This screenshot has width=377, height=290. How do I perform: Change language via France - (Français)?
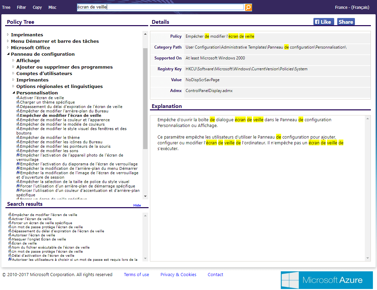(352, 7)
